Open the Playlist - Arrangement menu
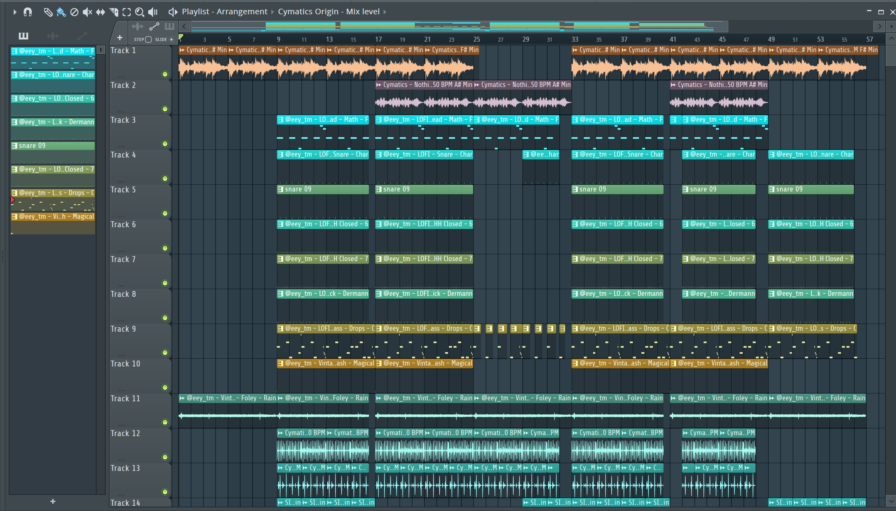Viewport: 896px width, 511px height. 224,12
